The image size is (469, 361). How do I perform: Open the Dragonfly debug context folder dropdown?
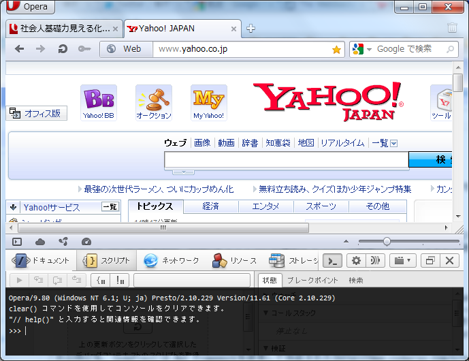(402, 261)
